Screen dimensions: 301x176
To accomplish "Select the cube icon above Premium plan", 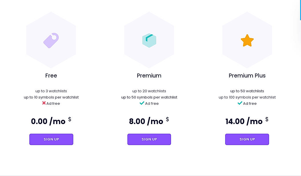I will pyautogui.click(x=149, y=40).
